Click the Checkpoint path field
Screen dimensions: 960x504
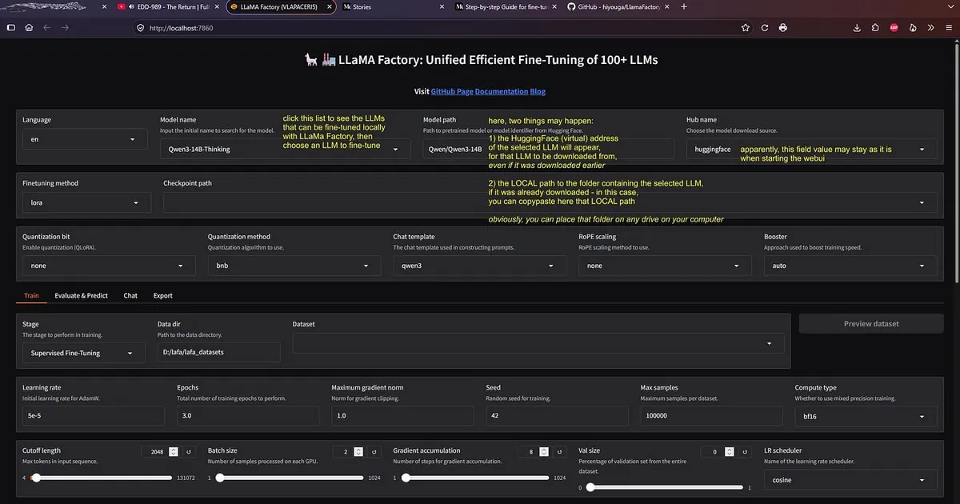point(550,202)
